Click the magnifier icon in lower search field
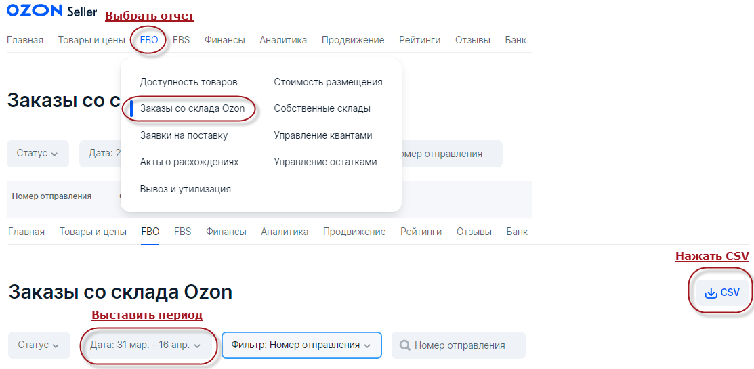Screen dimensions: 754x369 tap(405, 345)
